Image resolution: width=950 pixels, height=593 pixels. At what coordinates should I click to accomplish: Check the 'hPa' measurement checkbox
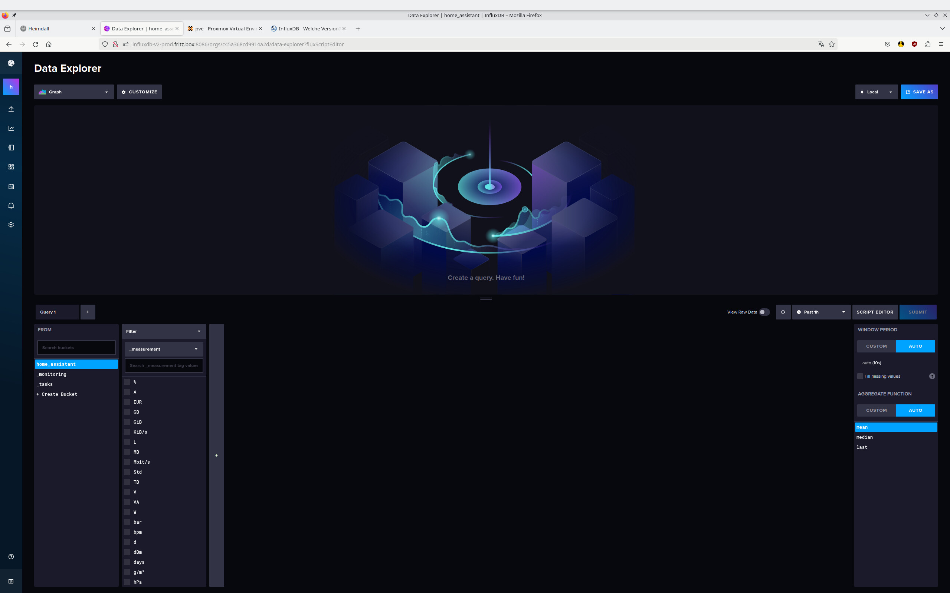coord(127,582)
